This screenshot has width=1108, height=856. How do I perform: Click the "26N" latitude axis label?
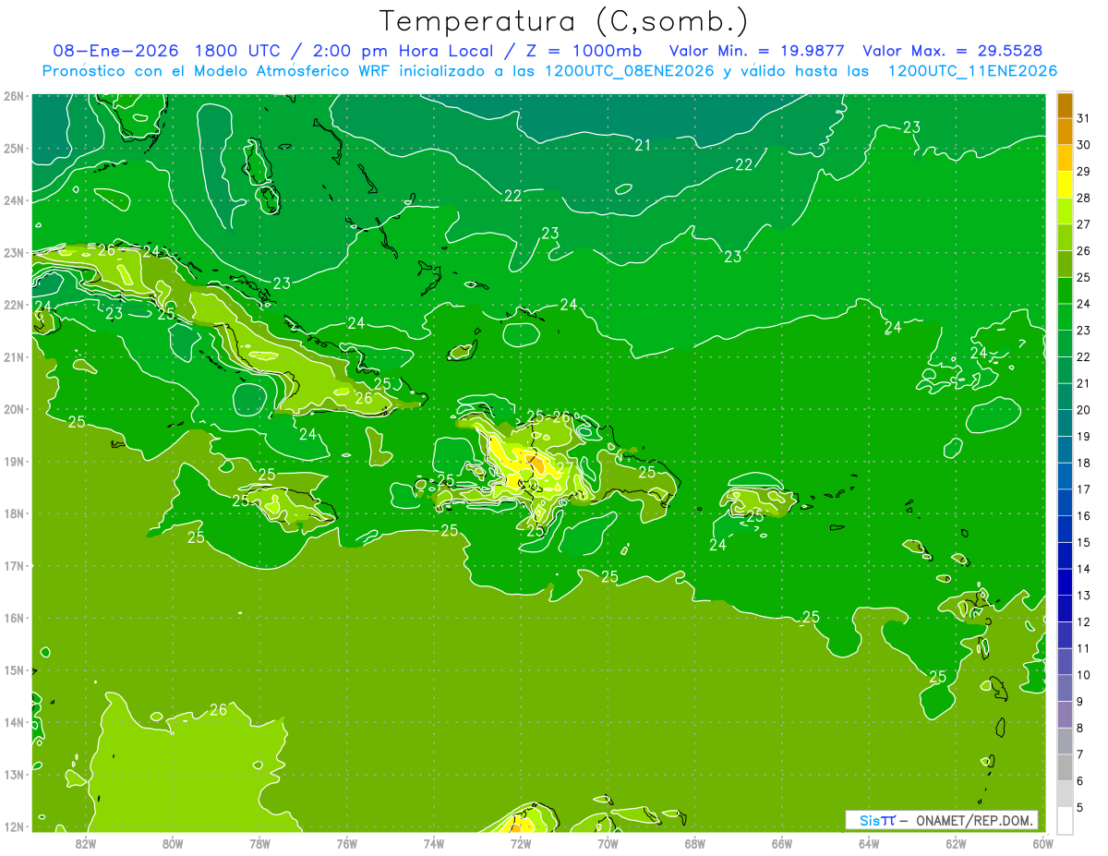(x=14, y=96)
